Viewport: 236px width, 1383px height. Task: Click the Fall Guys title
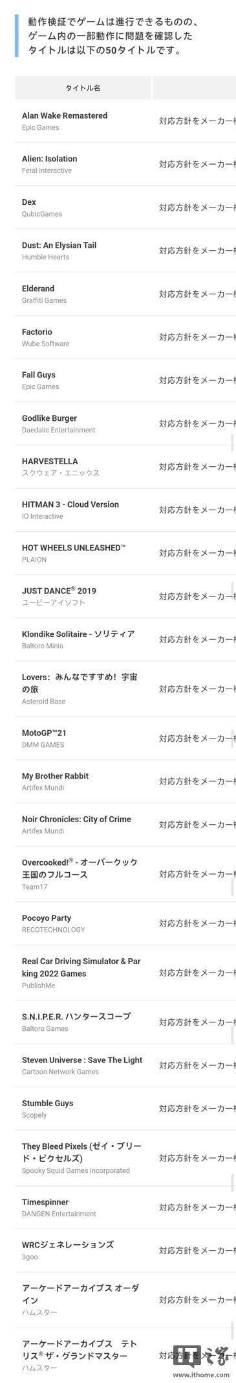[39, 375]
